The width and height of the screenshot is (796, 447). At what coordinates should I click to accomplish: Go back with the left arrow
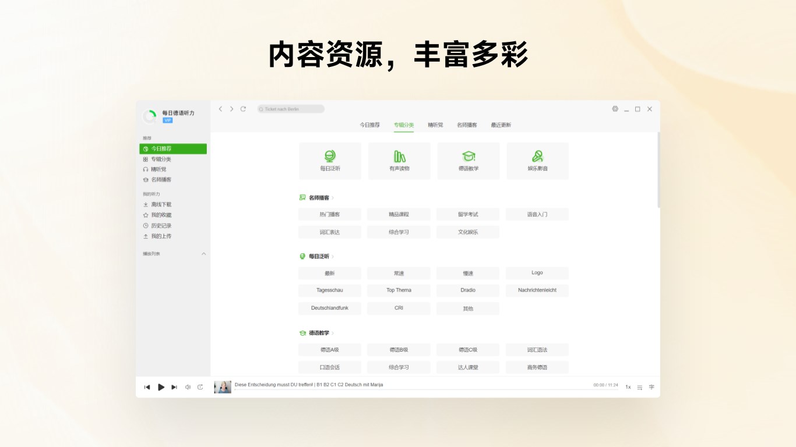[x=220, y=109]
